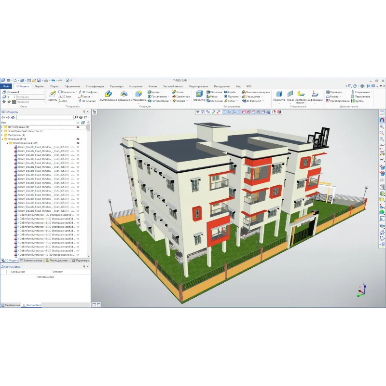Image resolution: width=386 pixels, height=386 pixels.
Task: Expand the Материалы tree folder
Action: (x=2, y=135)
